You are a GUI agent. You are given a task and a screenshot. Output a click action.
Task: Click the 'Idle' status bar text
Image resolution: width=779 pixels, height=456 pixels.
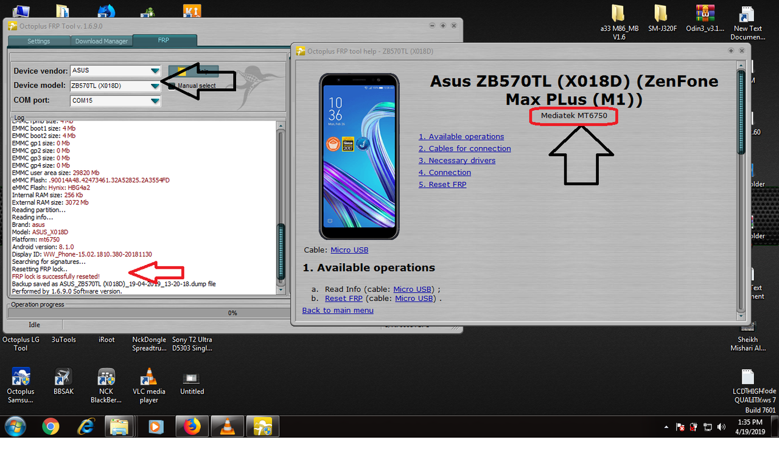coord(35,325)
